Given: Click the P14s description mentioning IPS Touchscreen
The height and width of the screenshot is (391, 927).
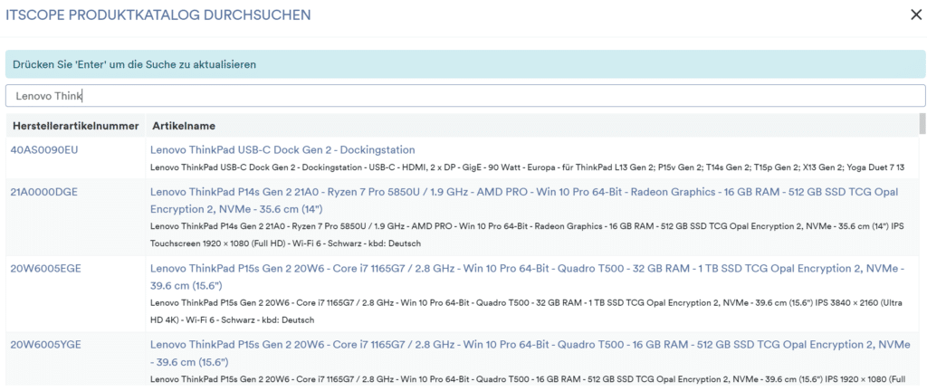Looking at the screenshot, I should coord(528,234).
